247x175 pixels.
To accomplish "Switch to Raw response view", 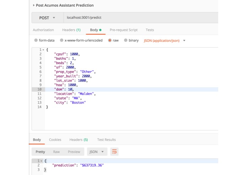I will pos(57,152).
